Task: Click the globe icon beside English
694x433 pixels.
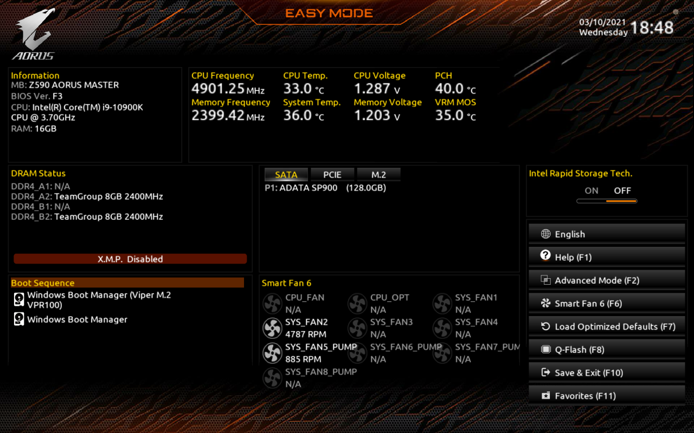Action: tap(546, 234)
